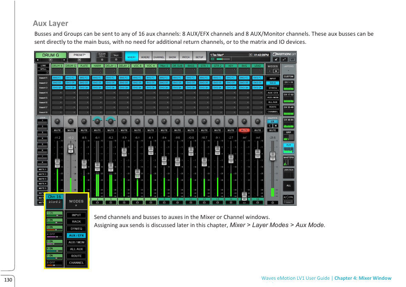Select the KEY channel name header

pyautogui.click(x=231, y=66)
